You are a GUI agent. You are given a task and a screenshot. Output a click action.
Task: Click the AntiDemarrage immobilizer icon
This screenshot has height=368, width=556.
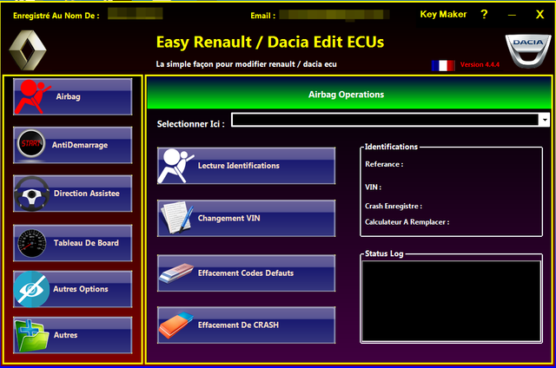(31, 146)
